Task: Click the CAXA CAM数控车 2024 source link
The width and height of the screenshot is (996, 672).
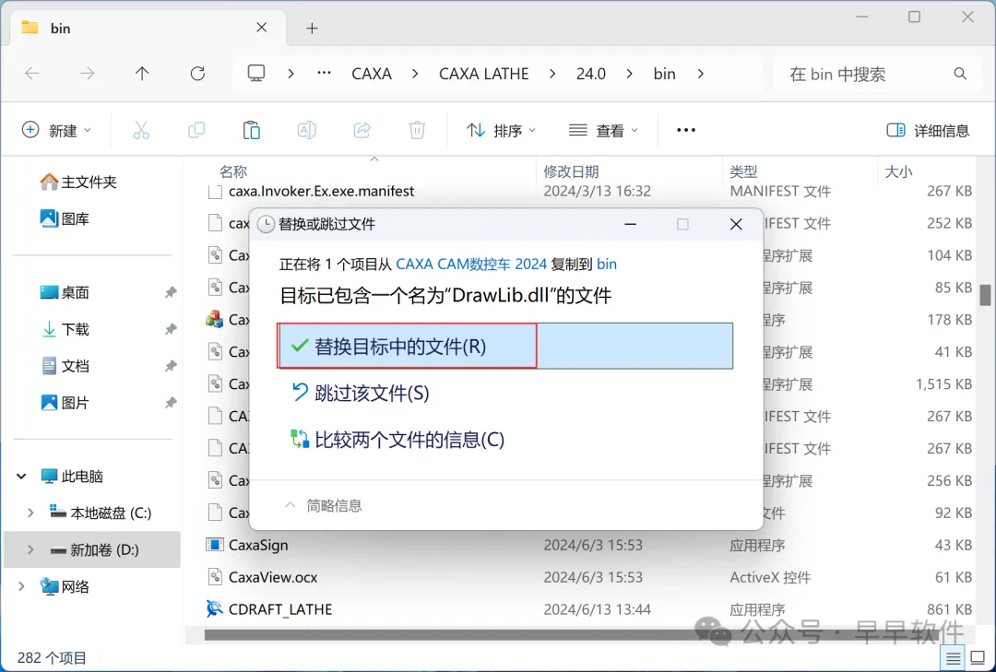Action: (471, 265)
